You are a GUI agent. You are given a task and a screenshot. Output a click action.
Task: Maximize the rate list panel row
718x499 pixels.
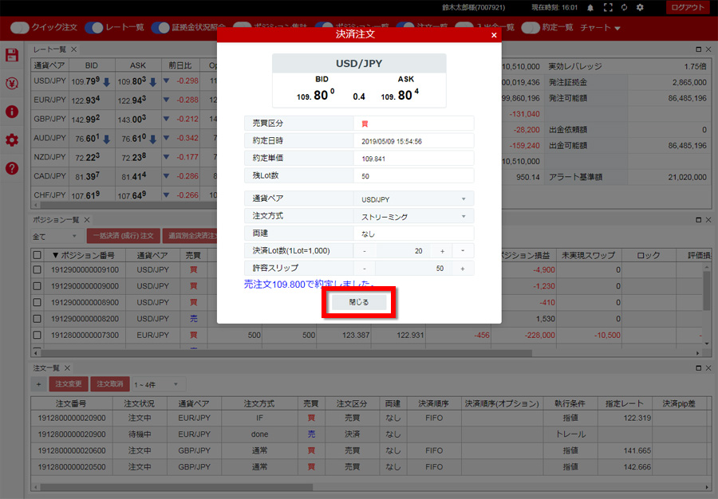coord(698,49)
